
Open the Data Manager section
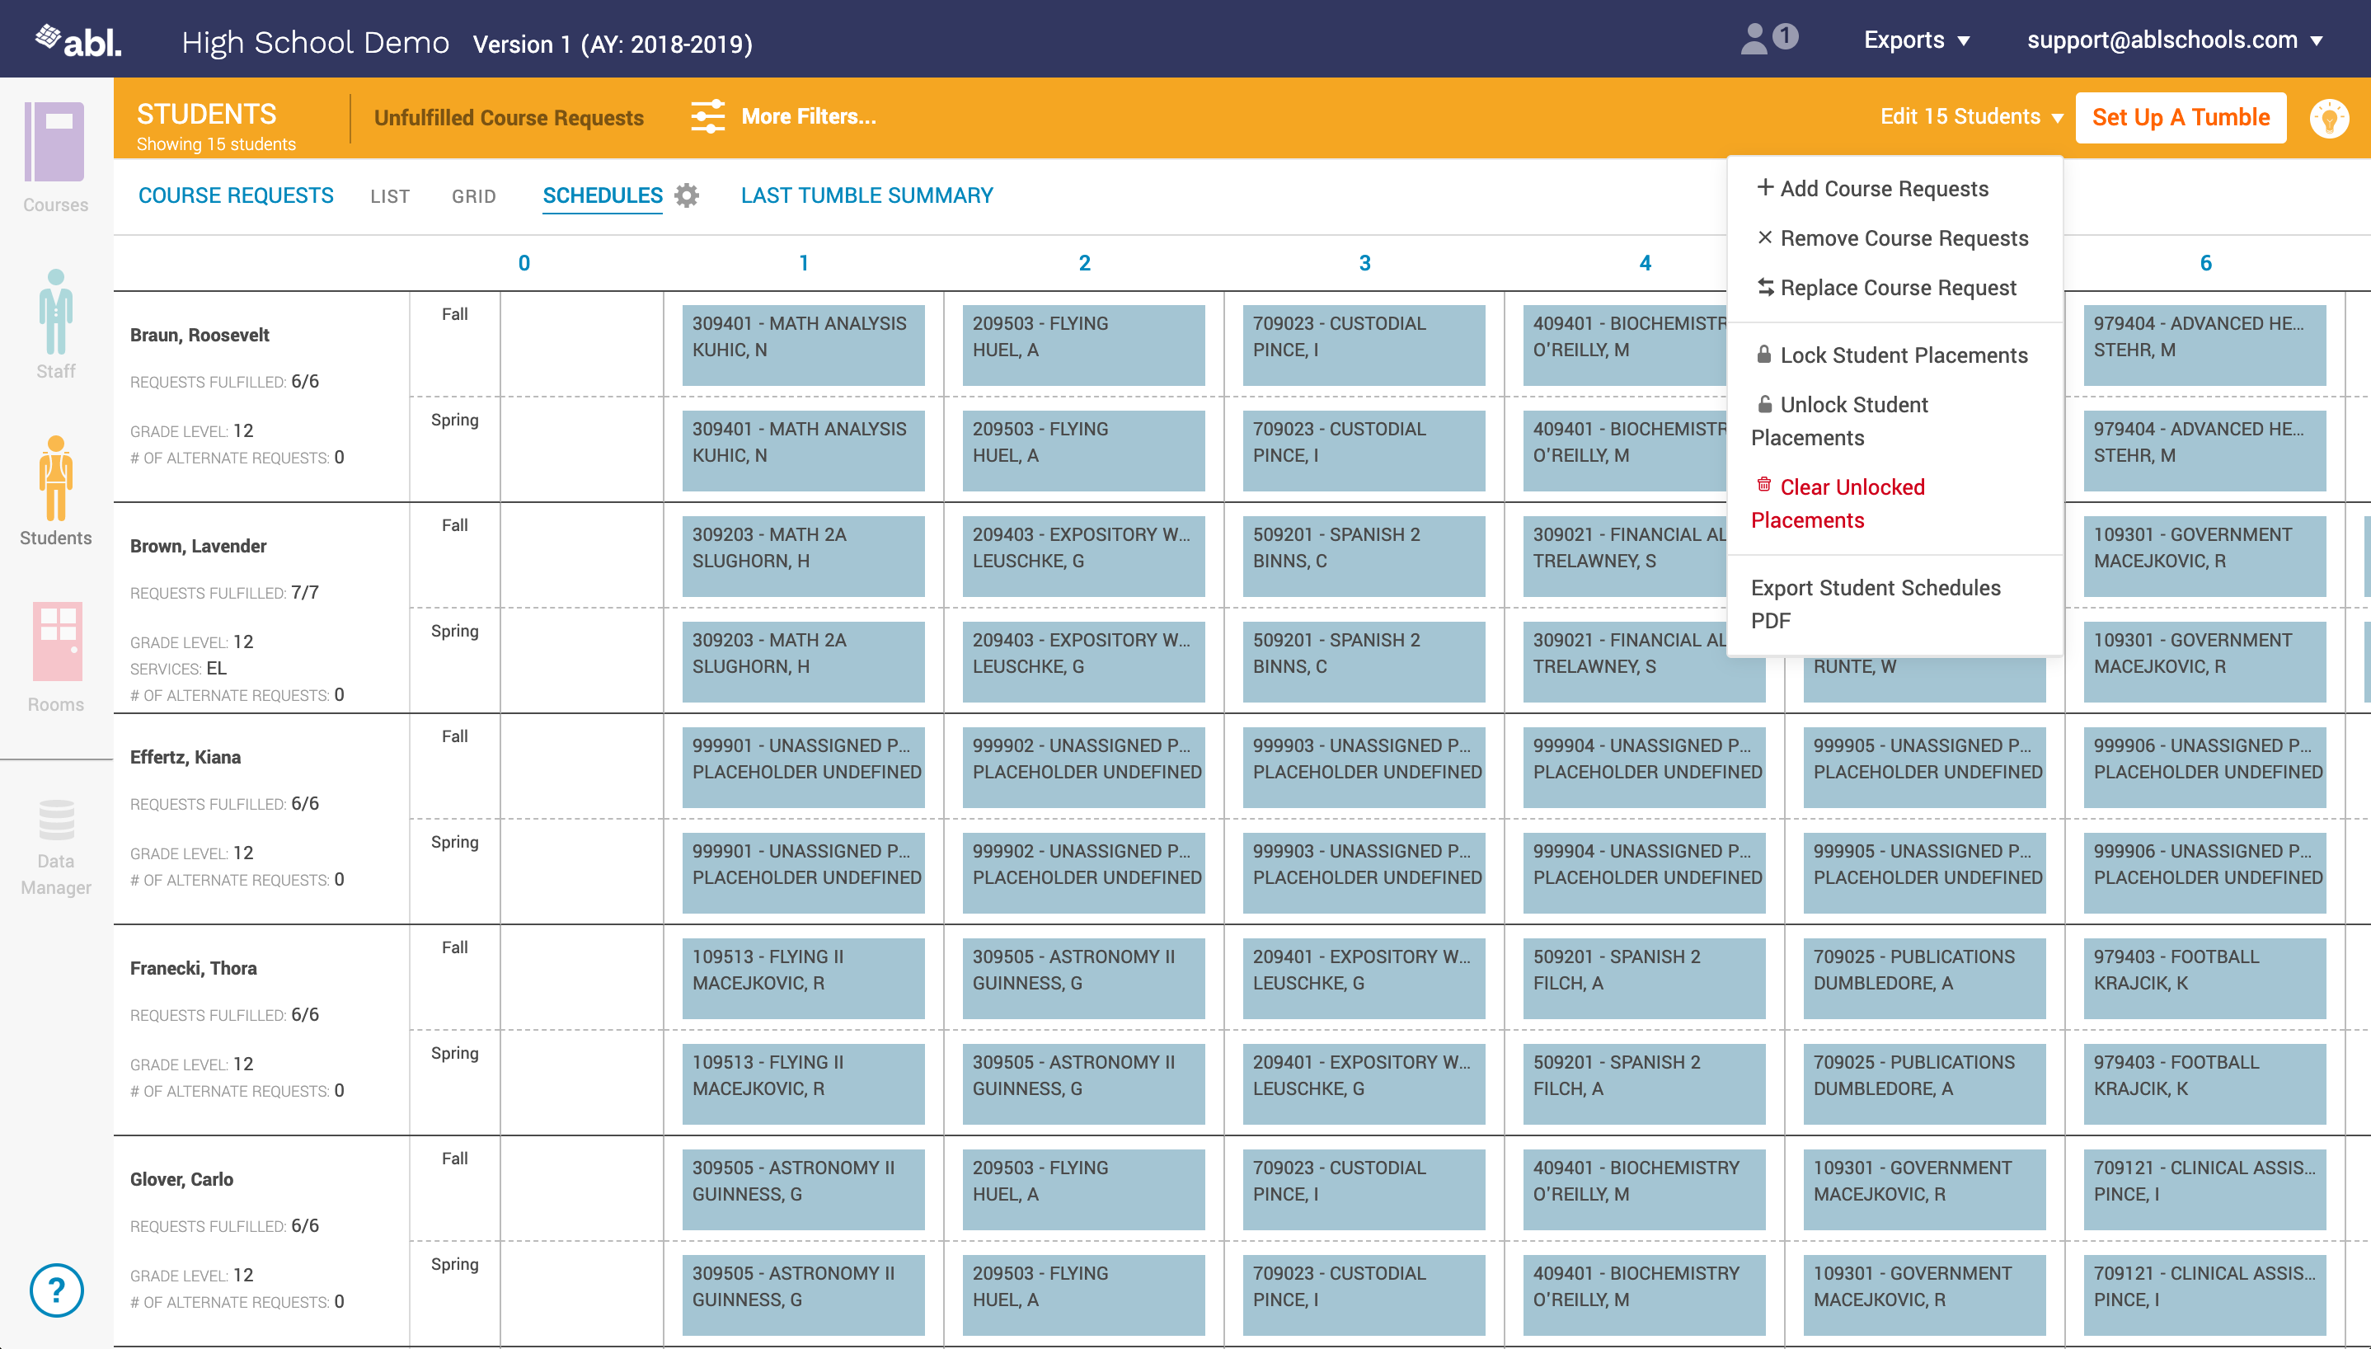pyautogui.click(x=55, y=846)
